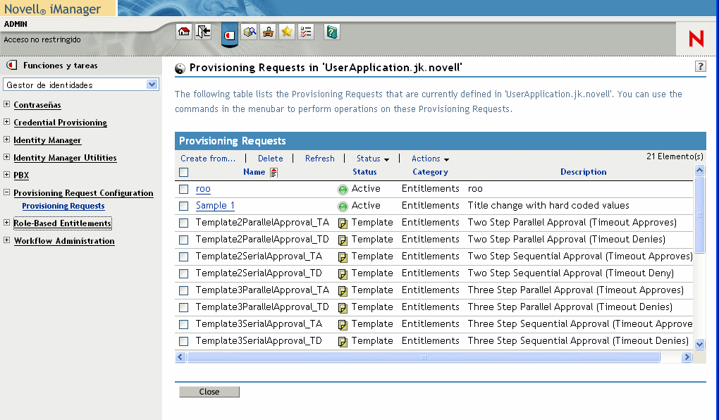Sort by the Description column header
This screenshot has width=719, height=420.
coord(583,172)
